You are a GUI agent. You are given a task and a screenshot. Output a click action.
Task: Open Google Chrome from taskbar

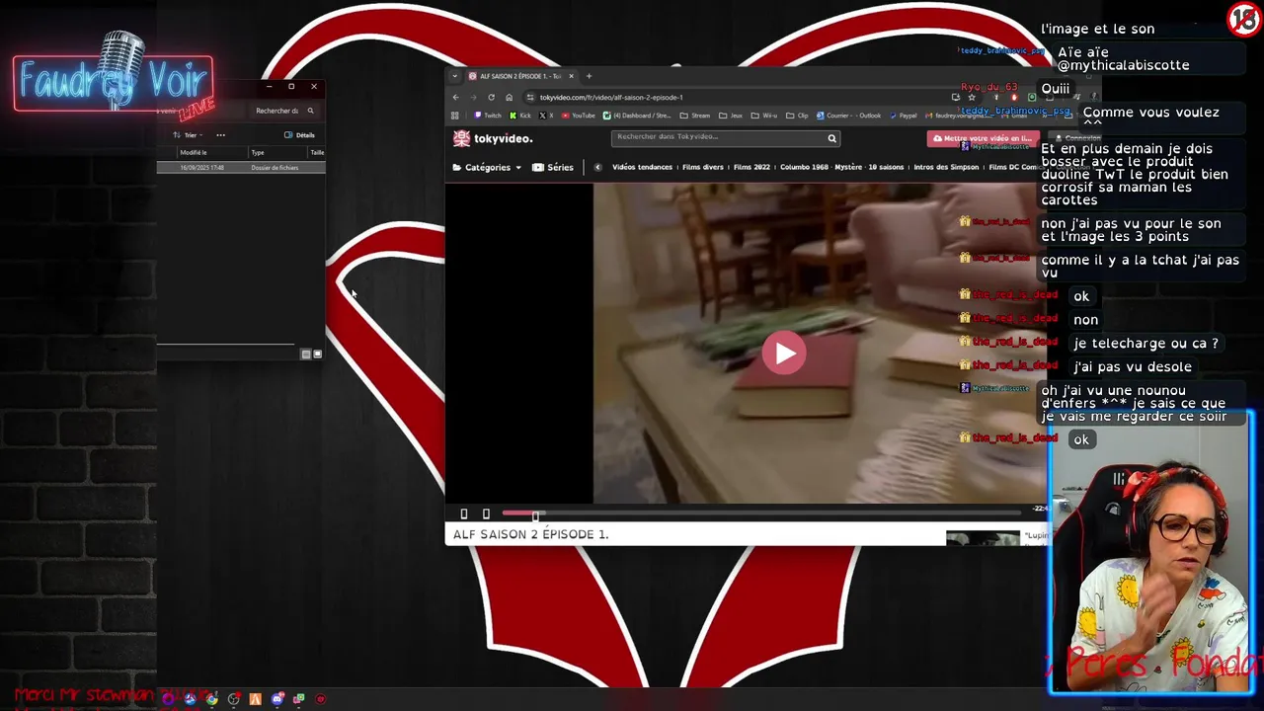point(211,699)
